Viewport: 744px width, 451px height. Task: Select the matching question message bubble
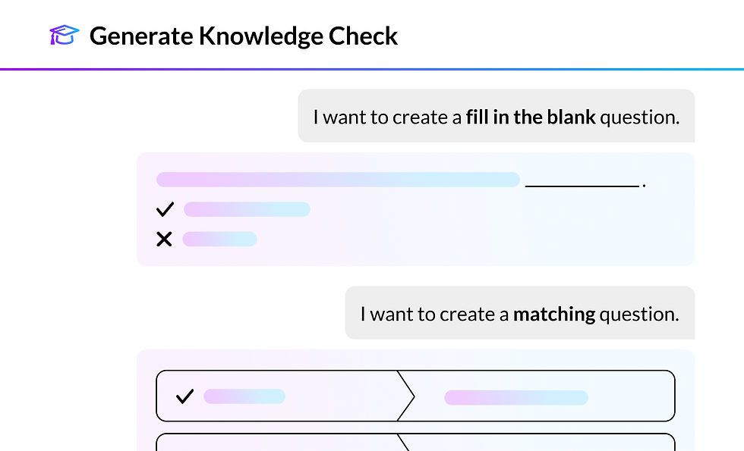pos(519,313)
